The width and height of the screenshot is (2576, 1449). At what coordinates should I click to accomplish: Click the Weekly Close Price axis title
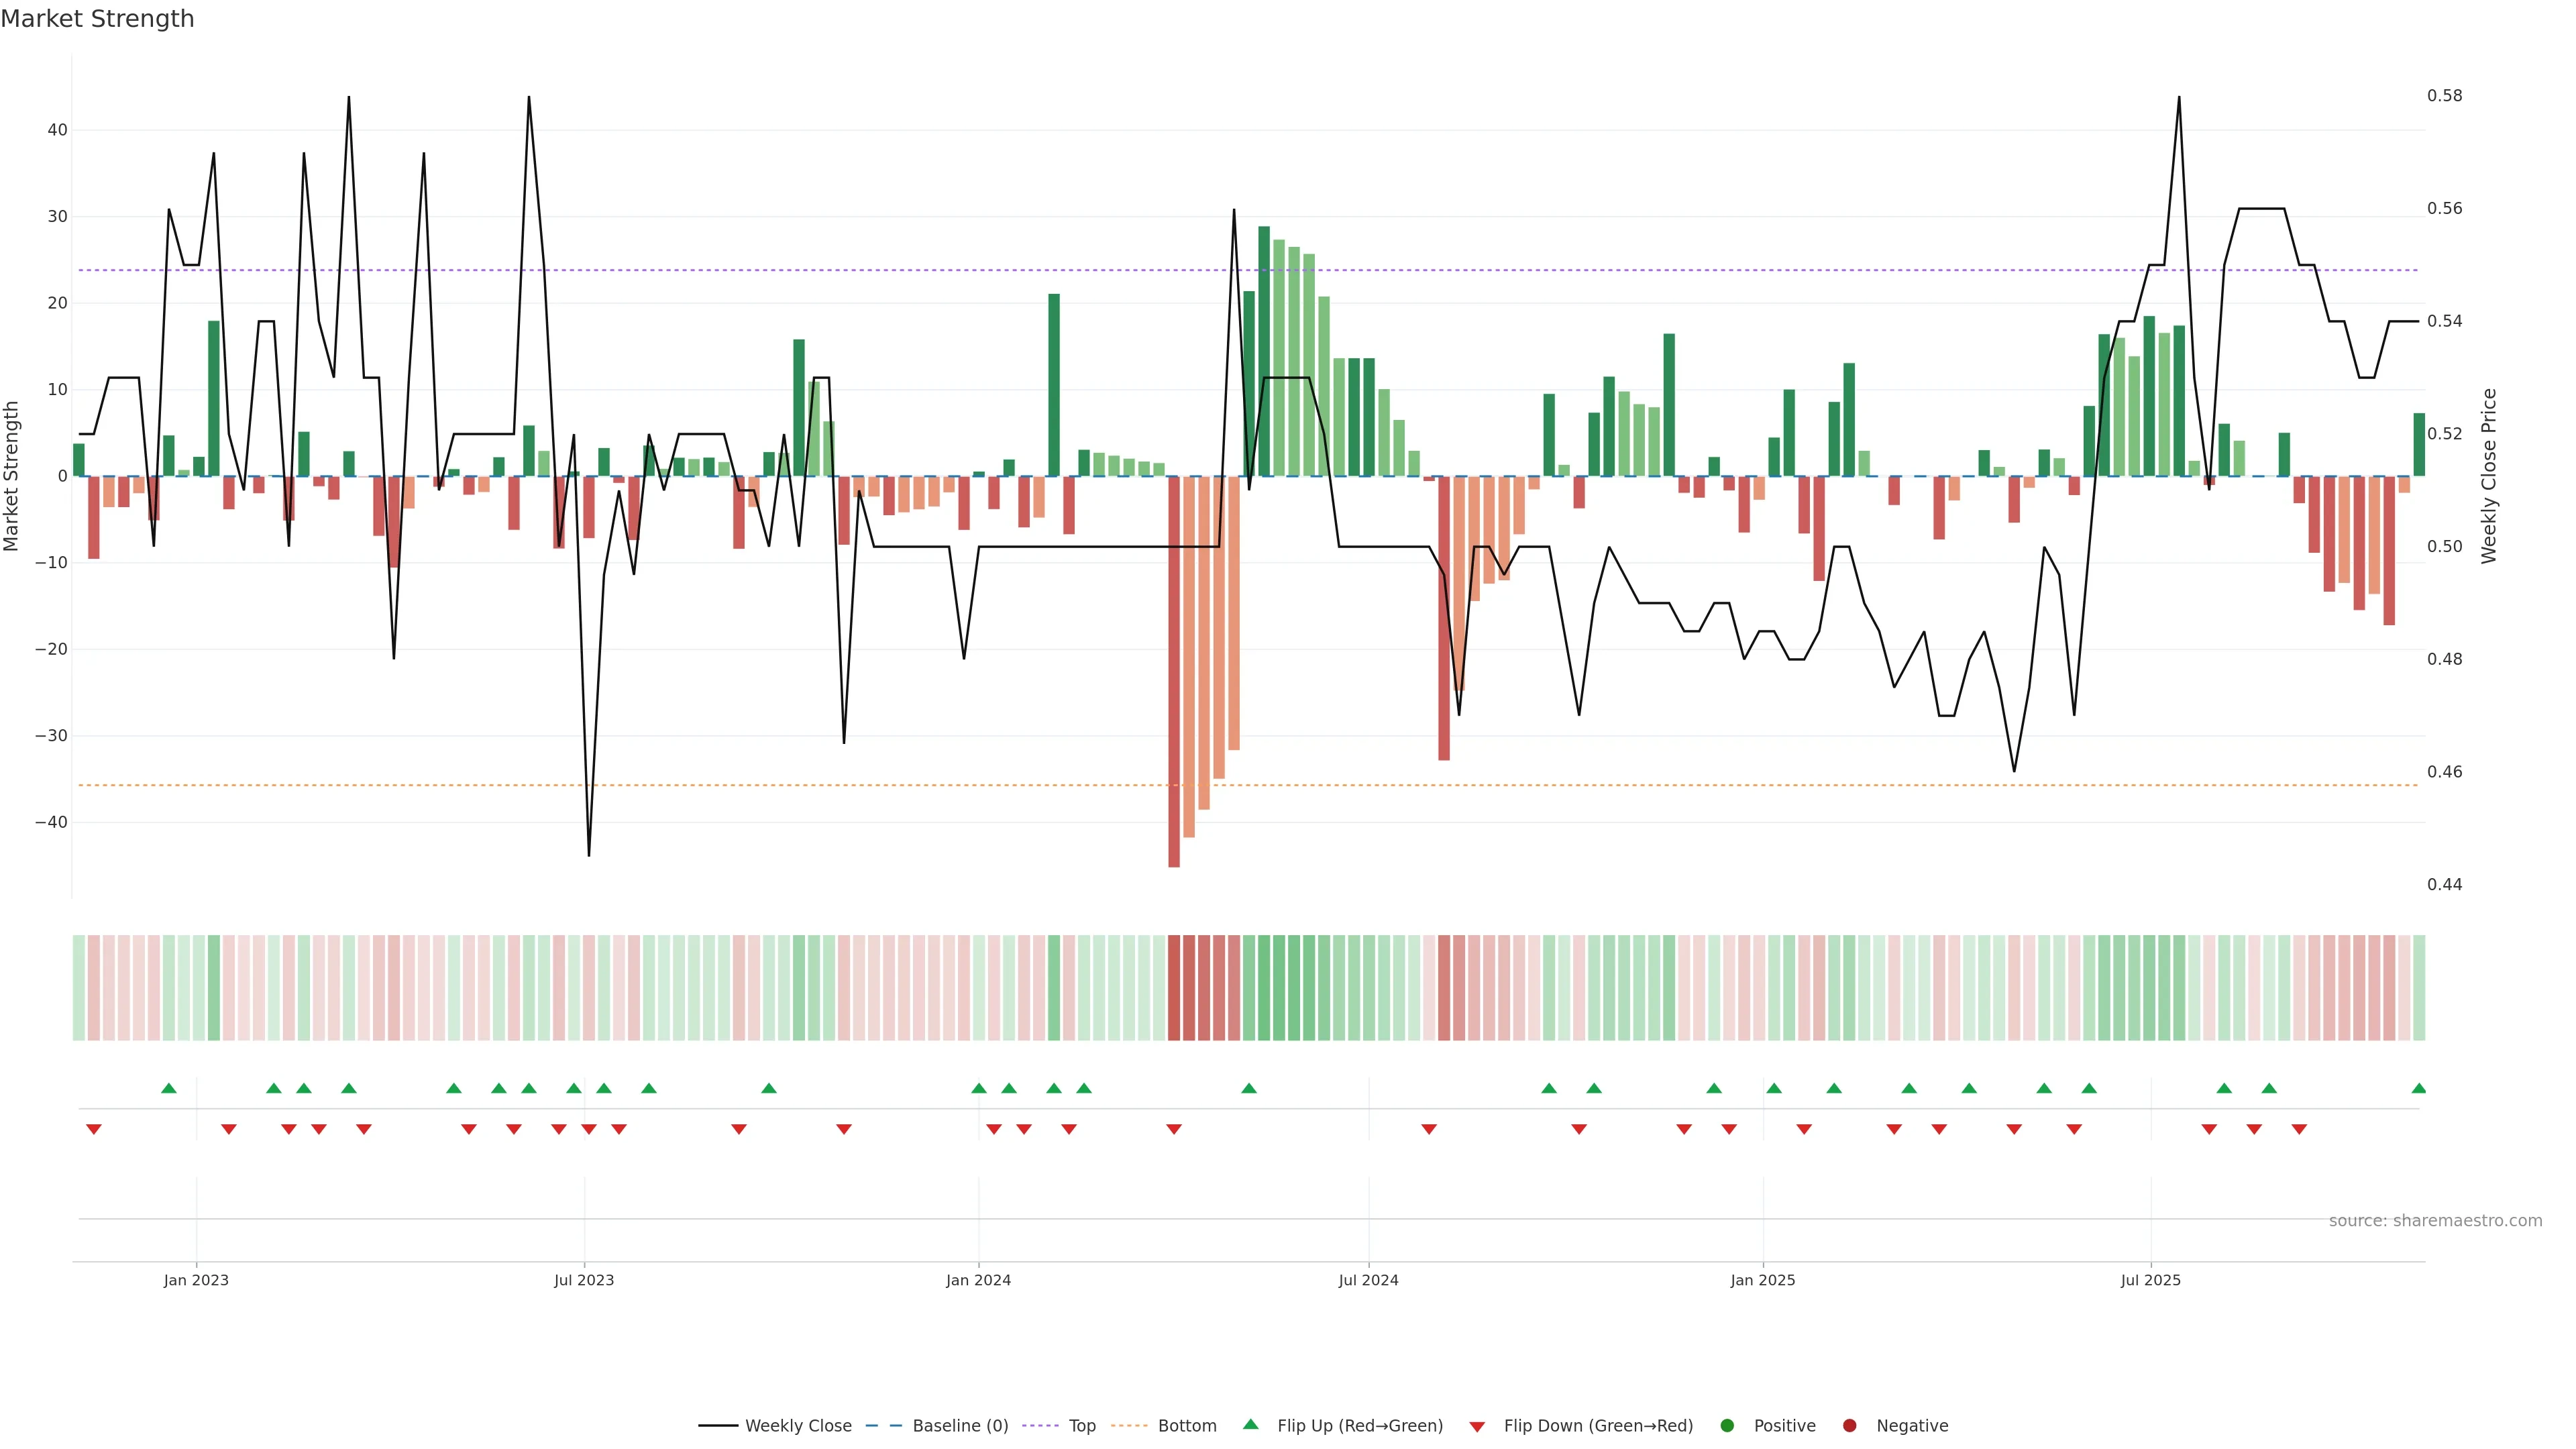tap(2489, 476)
